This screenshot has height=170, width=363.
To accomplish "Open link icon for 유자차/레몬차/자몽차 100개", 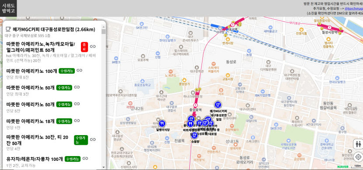I will point(85,159).
